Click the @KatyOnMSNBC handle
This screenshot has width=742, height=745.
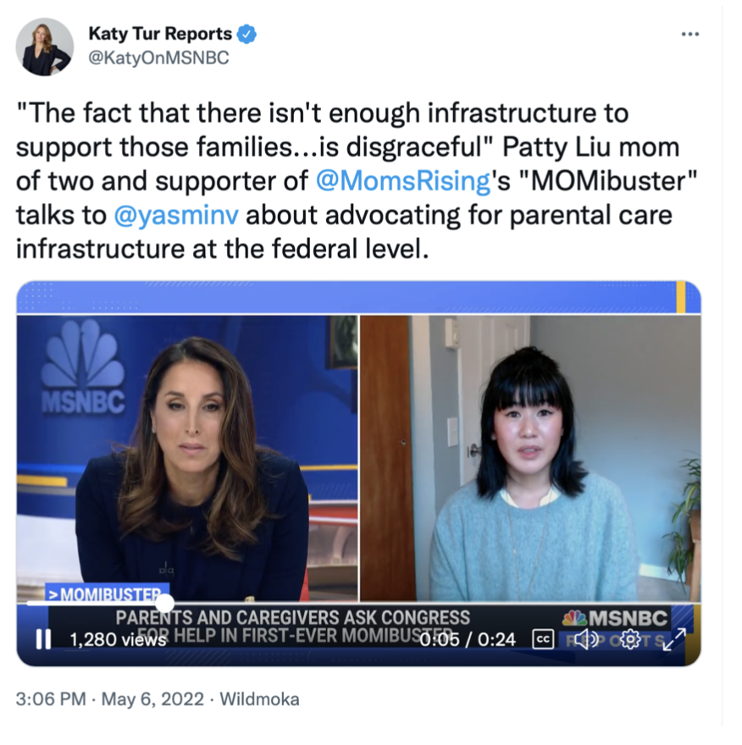pyautogui.click(x=158, y=58)
